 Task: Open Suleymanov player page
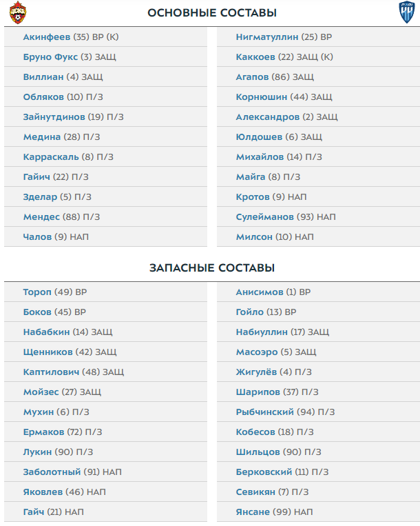tap(264, 217)
